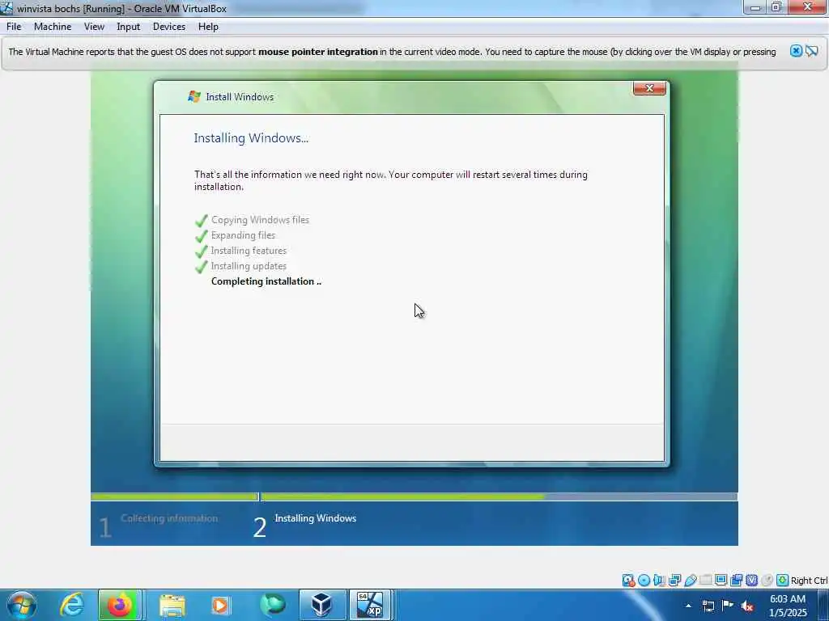Click the keyboard capture green arrow icon
This screenshot has width=829, height=621.
tap(783, 581)
